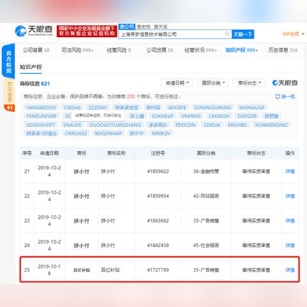Click the Tianyancha logo in header
This screenshot has height=307, width=307.
tap(34, 31)
